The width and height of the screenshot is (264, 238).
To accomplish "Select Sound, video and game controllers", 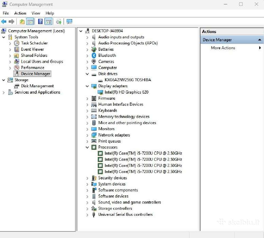I will pos(129,202).
